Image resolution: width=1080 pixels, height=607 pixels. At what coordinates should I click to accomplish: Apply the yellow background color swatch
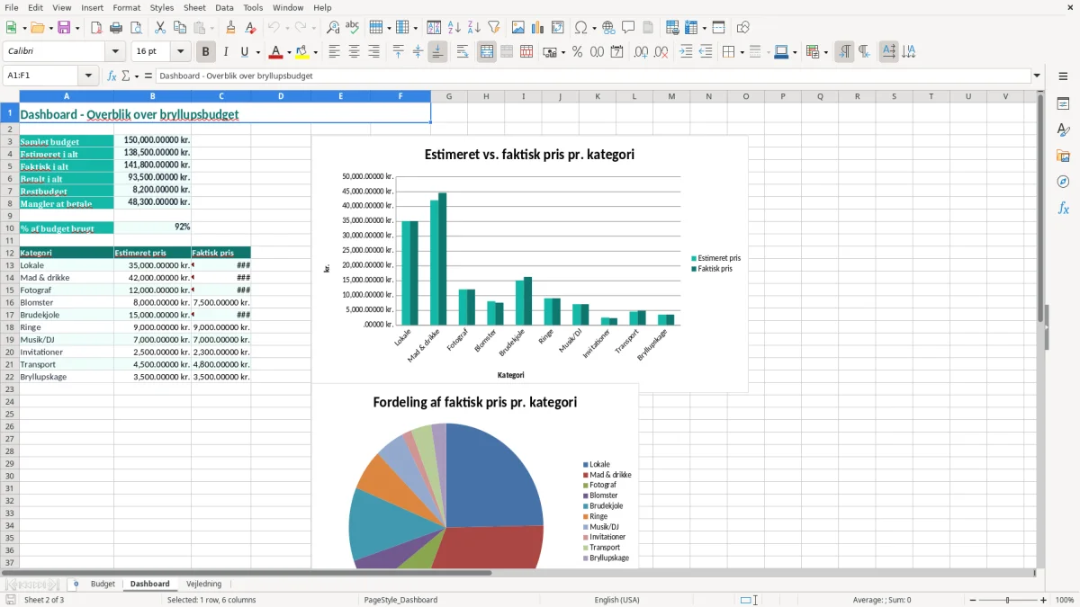(301, 52)
